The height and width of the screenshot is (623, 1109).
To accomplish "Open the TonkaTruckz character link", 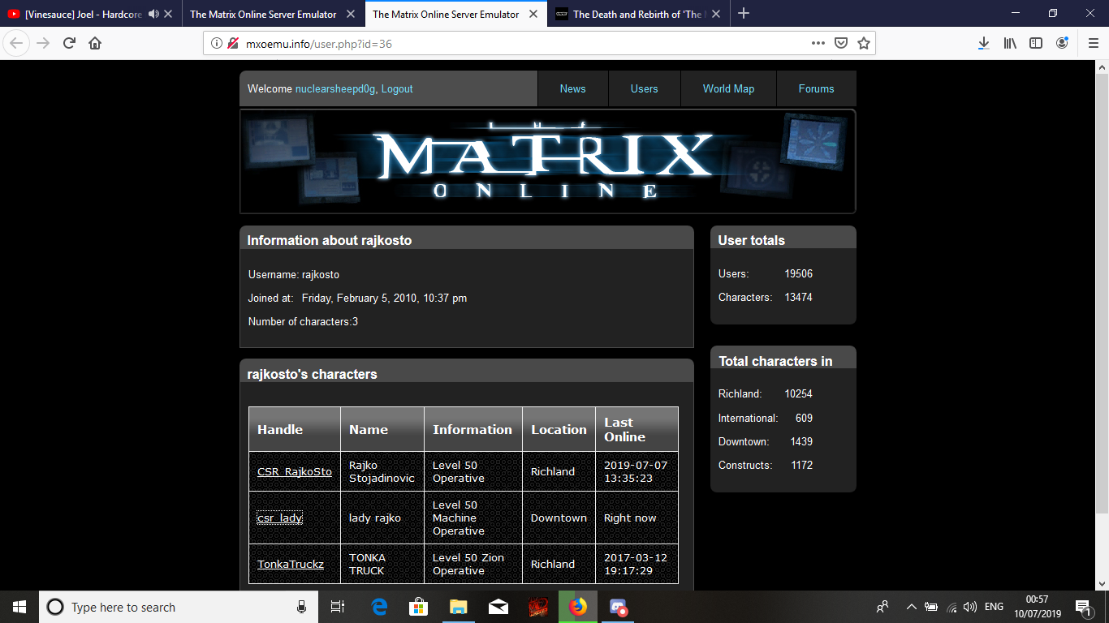I will click(x=290, y=564).
